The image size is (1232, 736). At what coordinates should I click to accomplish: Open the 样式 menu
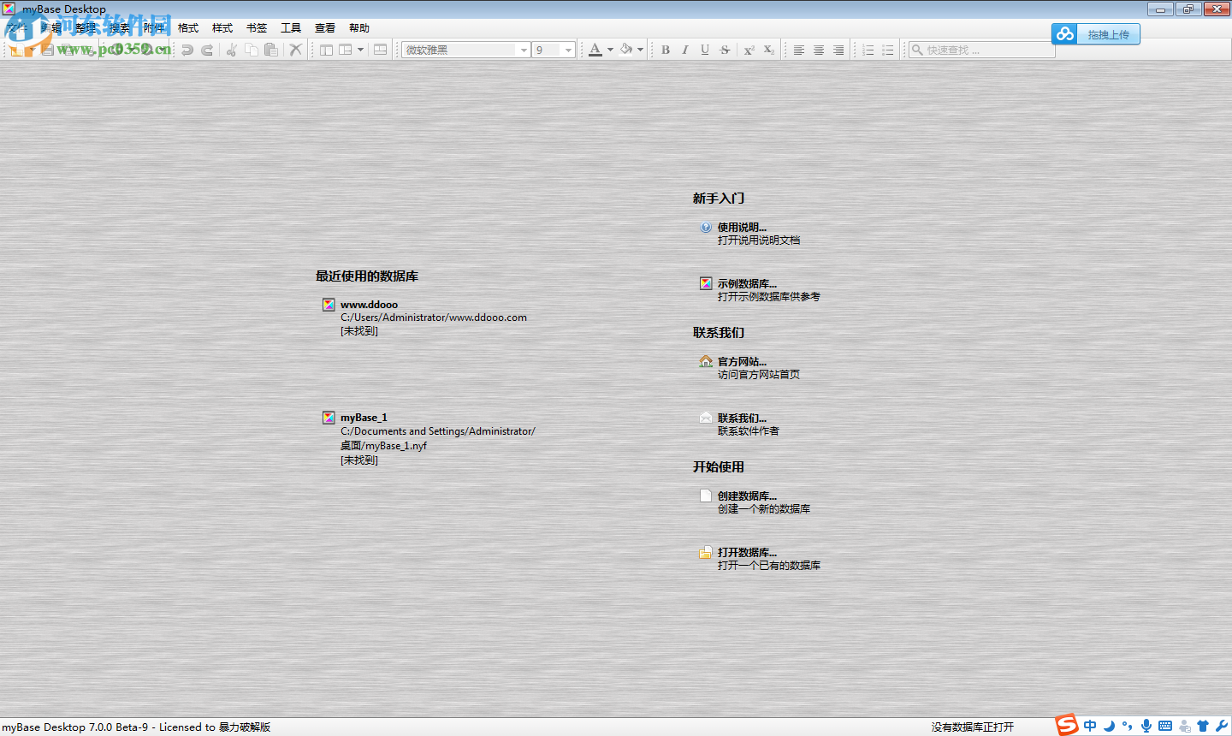(222, 28)
